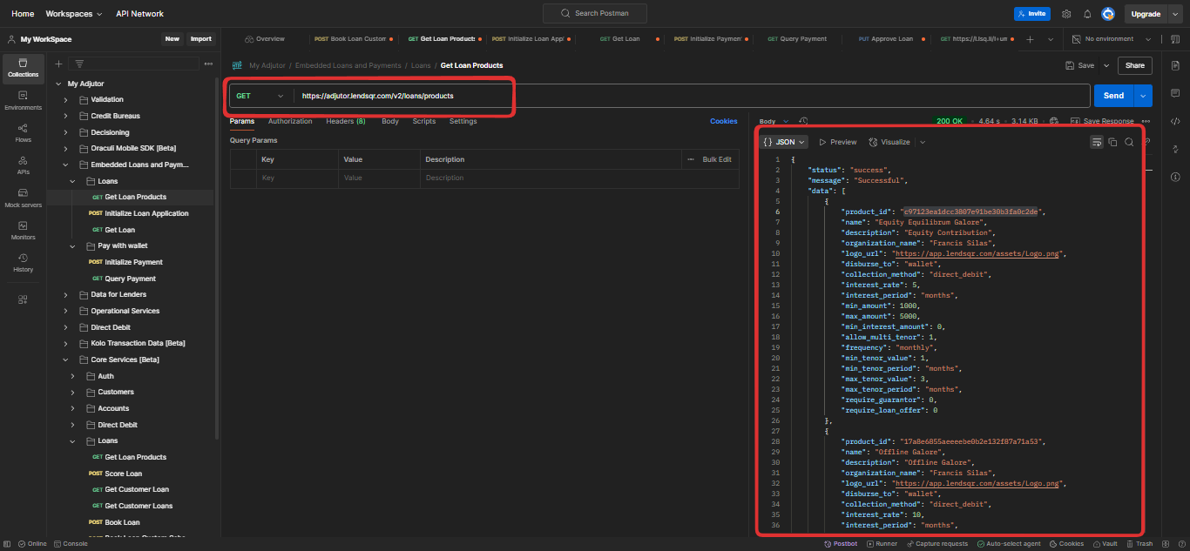Click the Share button
Viewport: 1190px width, 551px height.
pos(1135,65)
